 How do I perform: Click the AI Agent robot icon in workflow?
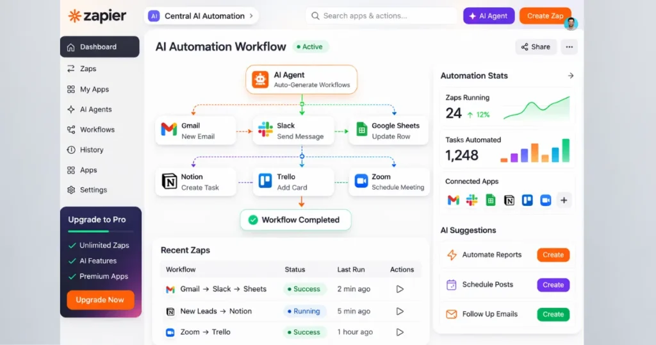point(260,80)
